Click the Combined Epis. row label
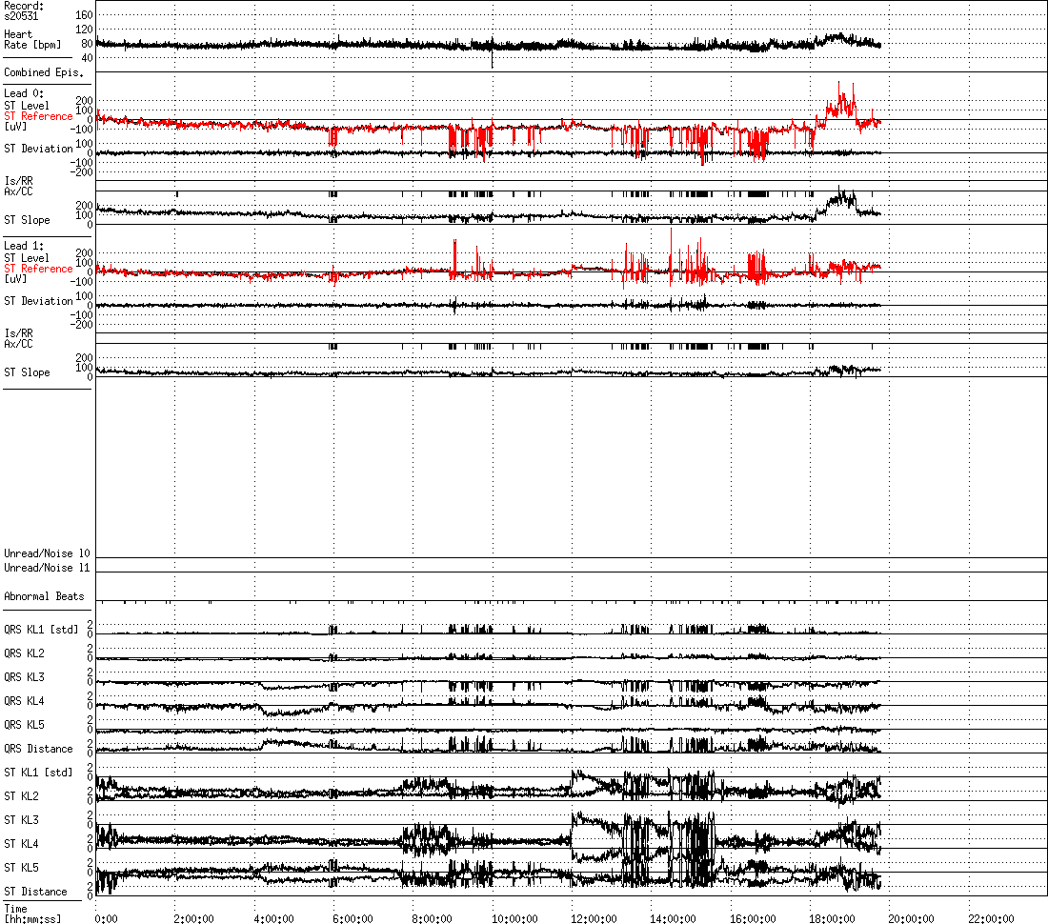 click(44, 72)
